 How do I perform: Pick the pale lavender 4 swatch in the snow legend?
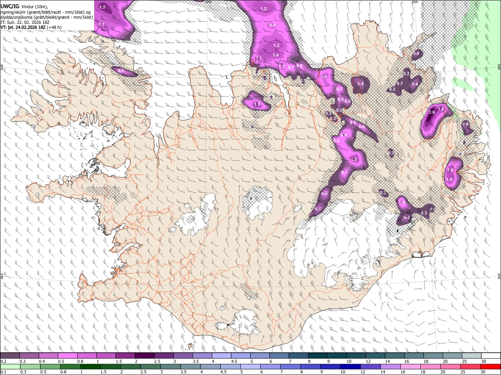click(x=221, y=356)
